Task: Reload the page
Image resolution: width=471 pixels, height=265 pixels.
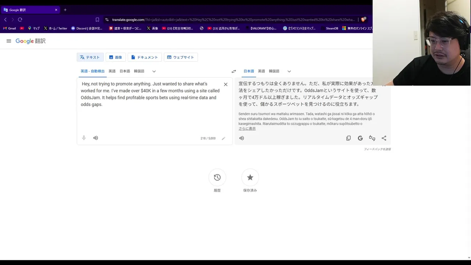Action: tap(20, 20)
